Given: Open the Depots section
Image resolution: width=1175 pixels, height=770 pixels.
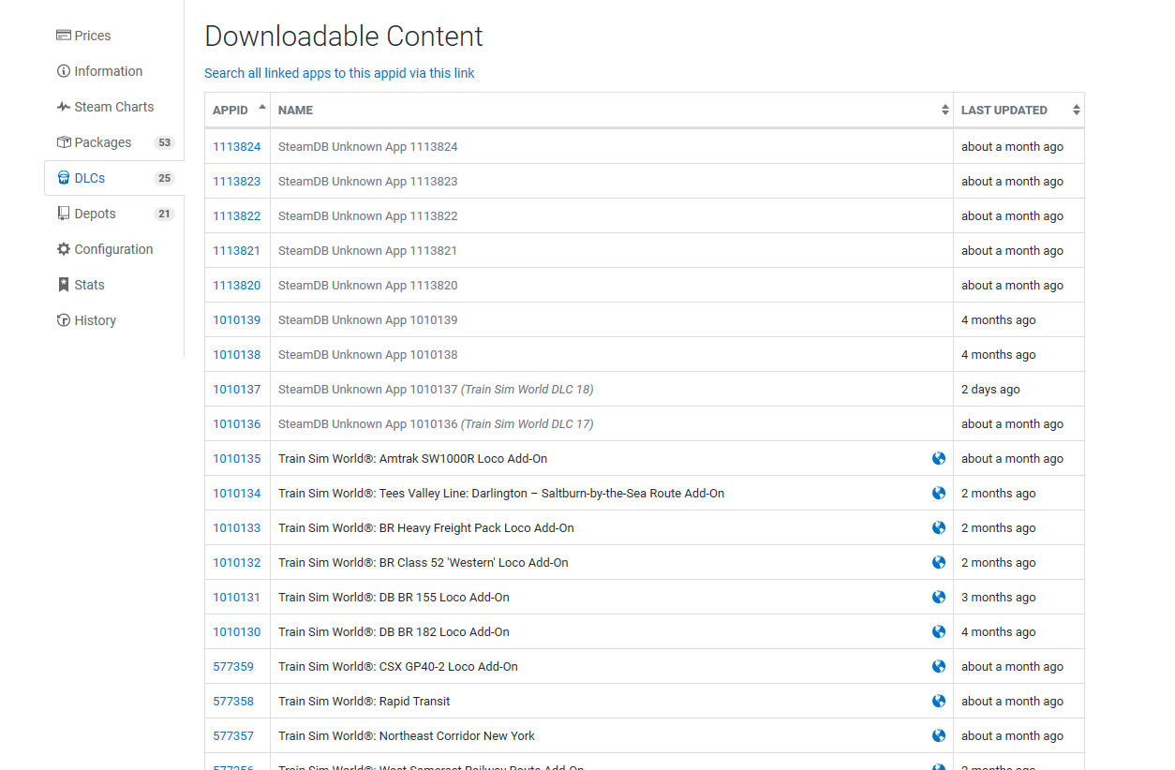Looking at the screenshot, I should 95,214.
